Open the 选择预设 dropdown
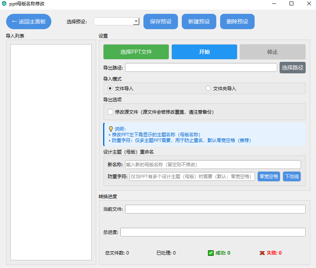The image size is (316, 268). coord(117,22)
